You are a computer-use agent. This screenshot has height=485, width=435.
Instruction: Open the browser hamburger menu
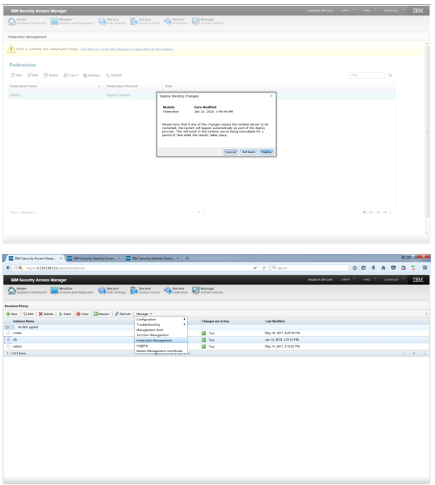point(425,268)
